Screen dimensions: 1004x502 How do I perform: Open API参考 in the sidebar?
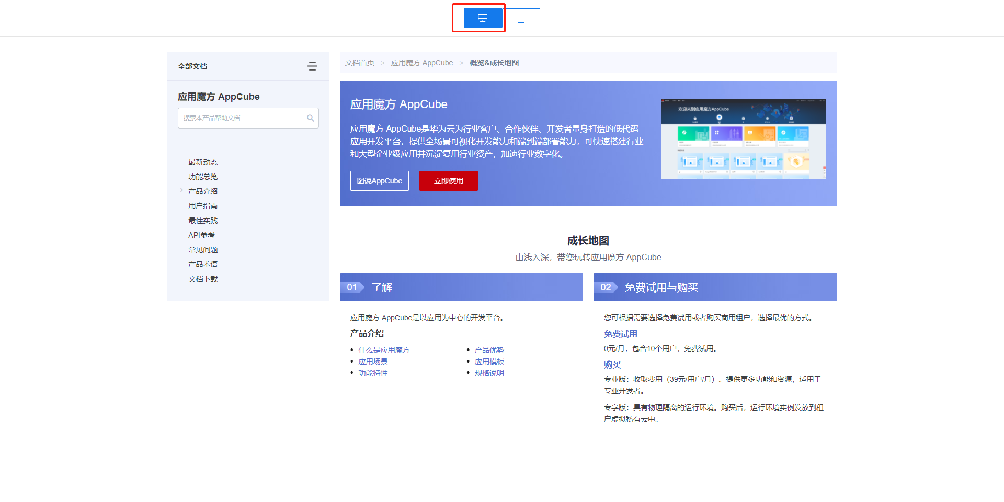click(x=201, y=235)
